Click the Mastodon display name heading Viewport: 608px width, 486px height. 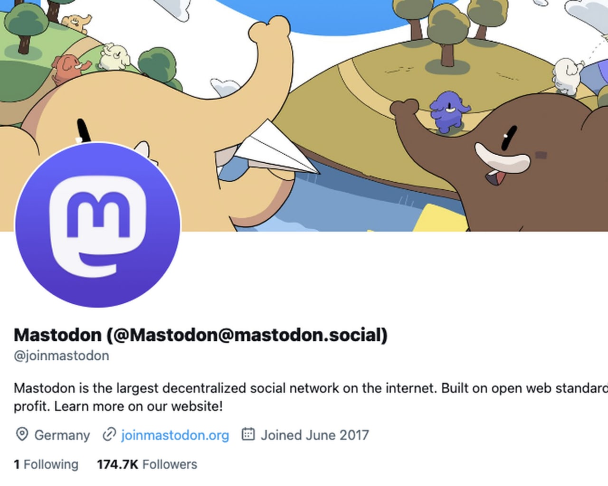point(200,335)
